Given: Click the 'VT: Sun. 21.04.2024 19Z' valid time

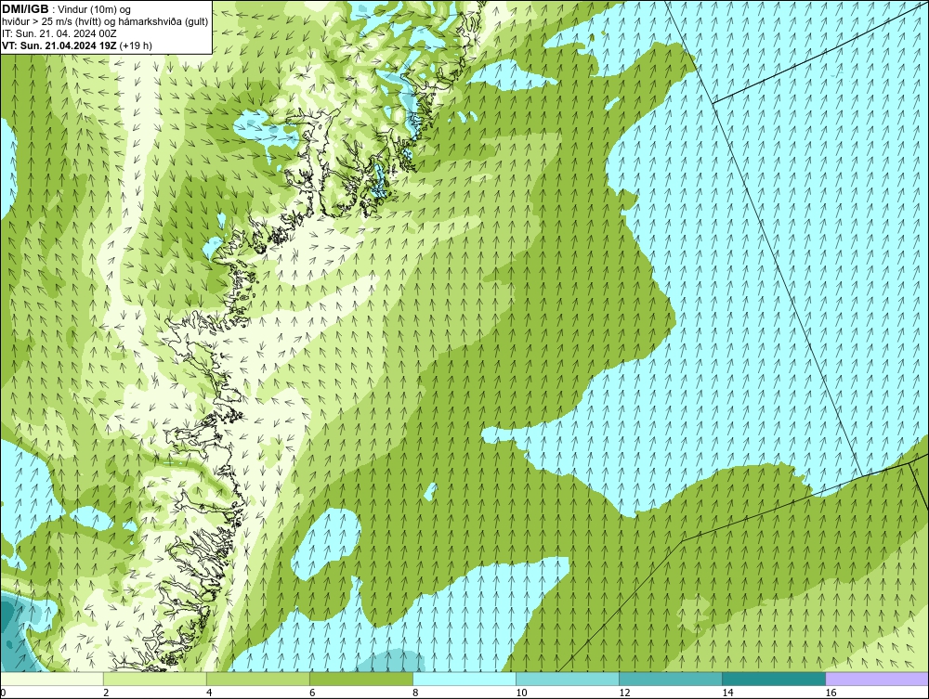Looking at the screenshot, I should (x=59, y=45).
